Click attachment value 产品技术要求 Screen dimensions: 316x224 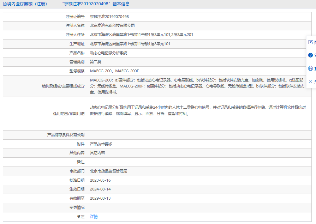click(101, 144)
